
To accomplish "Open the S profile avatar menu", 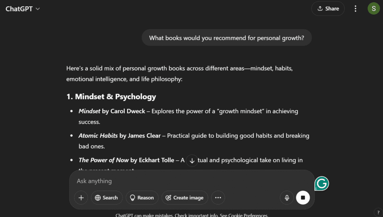I will pyautogui.click(x=374, y=9).
